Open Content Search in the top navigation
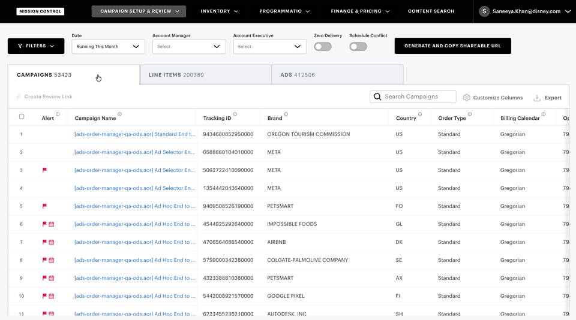 [x=431, y=11]
